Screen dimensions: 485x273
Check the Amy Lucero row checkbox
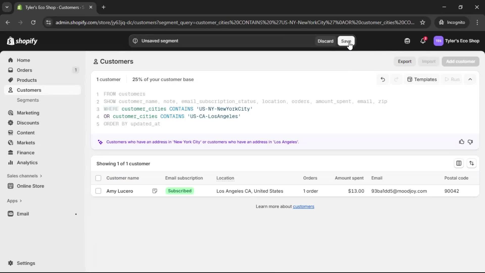point(98,191)
